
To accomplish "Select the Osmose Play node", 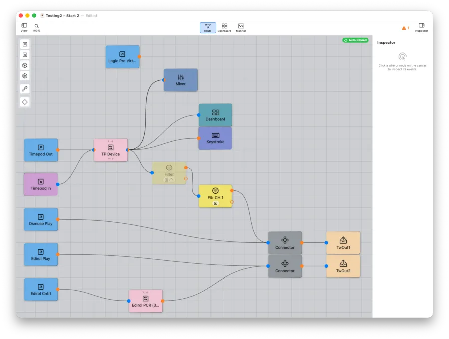I will (x=41, y=219).
